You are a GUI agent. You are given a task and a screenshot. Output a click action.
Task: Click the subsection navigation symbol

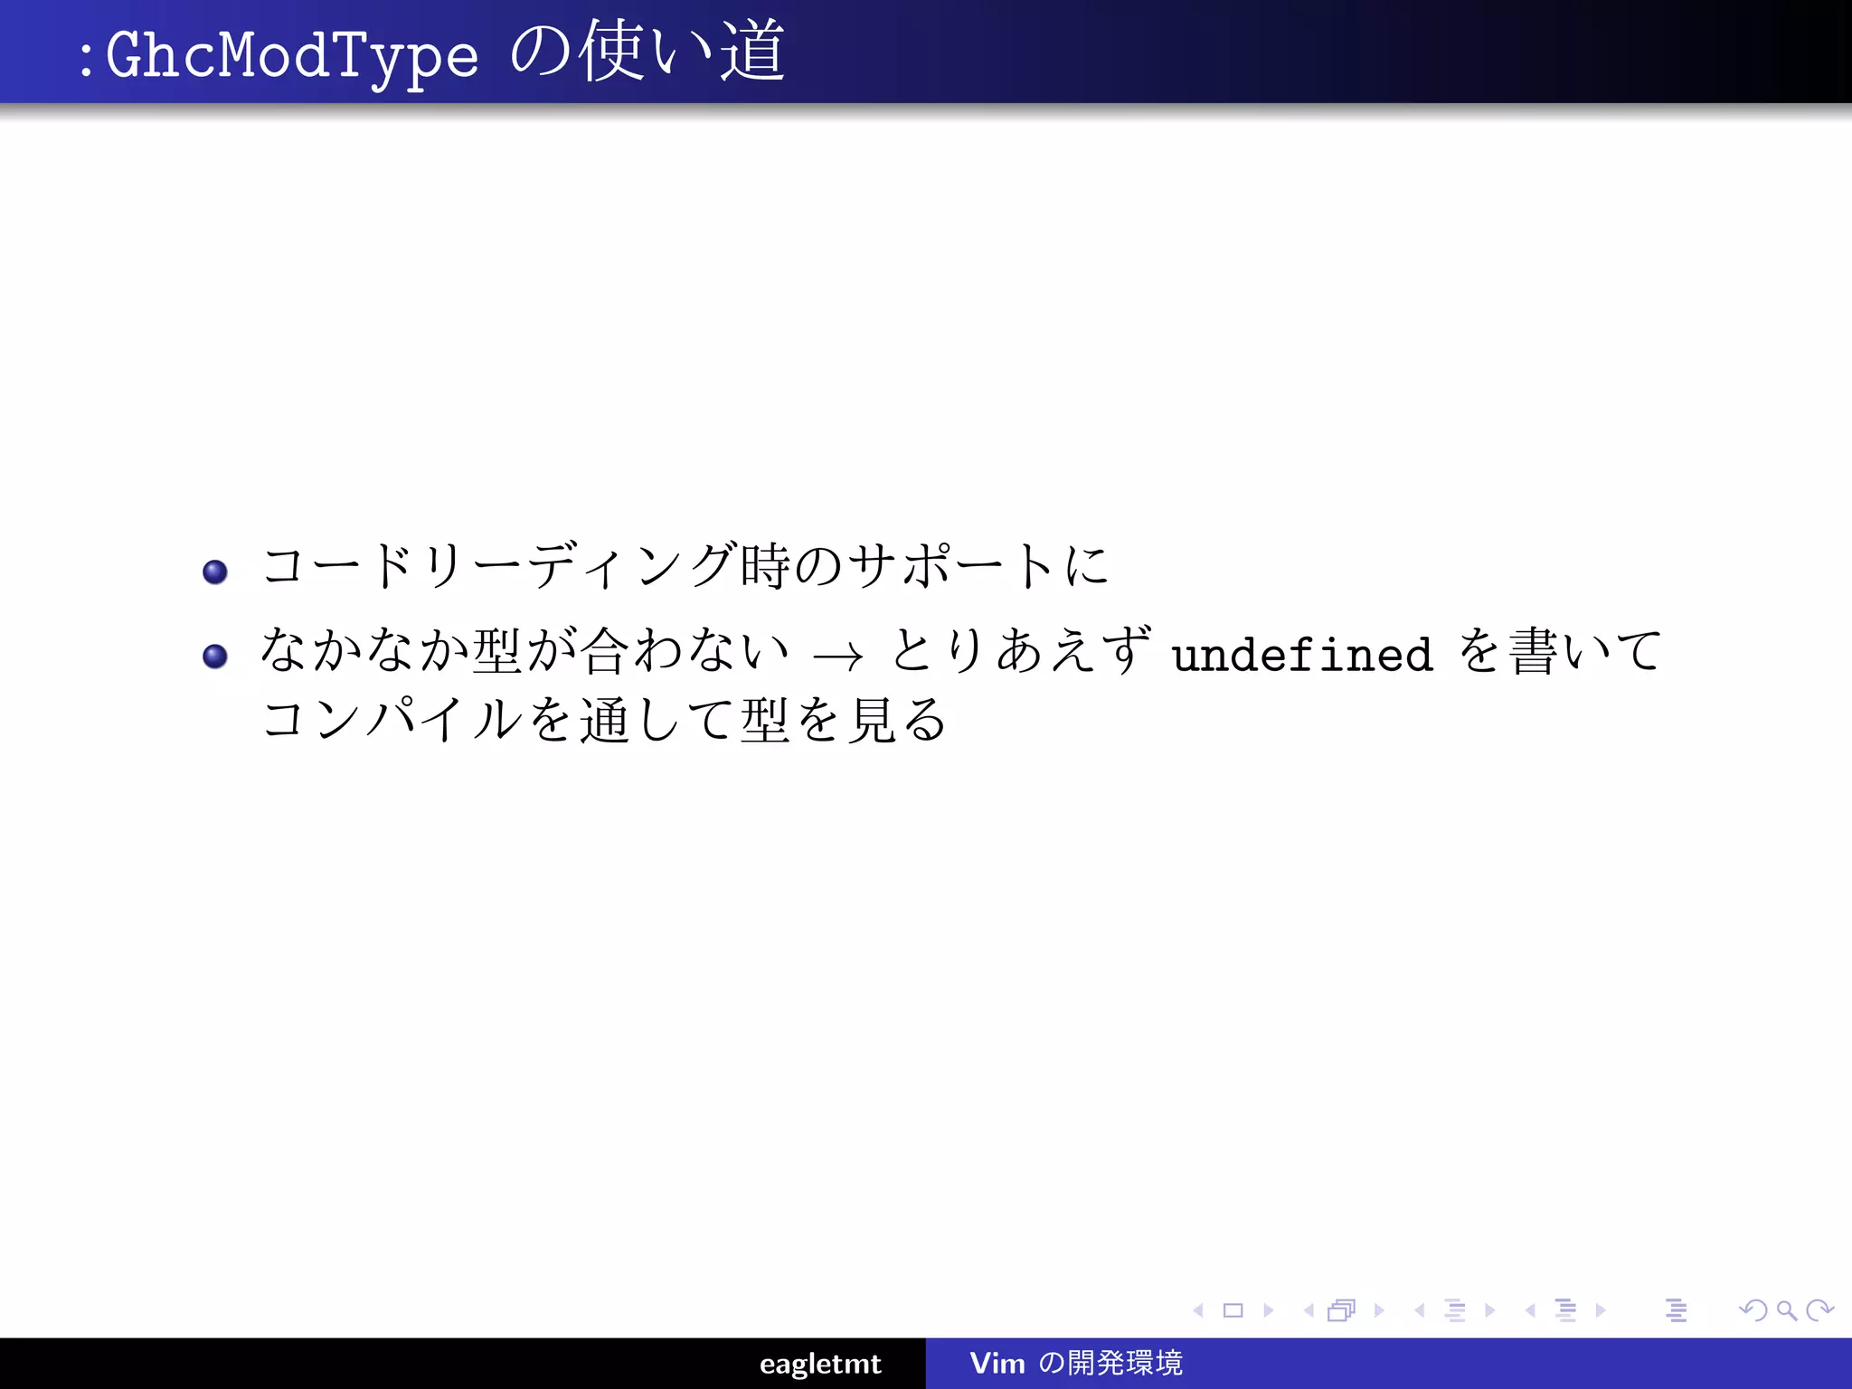(1455, 1310)
